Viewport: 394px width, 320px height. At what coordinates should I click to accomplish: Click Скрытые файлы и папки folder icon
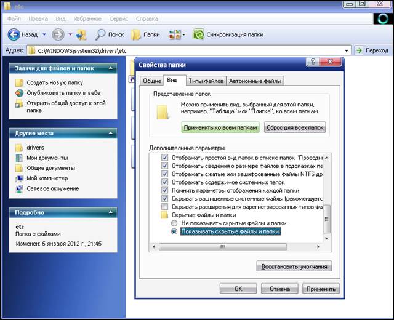[164, 215]
